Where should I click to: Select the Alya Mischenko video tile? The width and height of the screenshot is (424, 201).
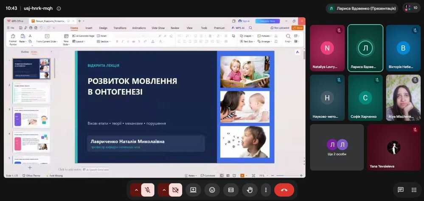403,97
